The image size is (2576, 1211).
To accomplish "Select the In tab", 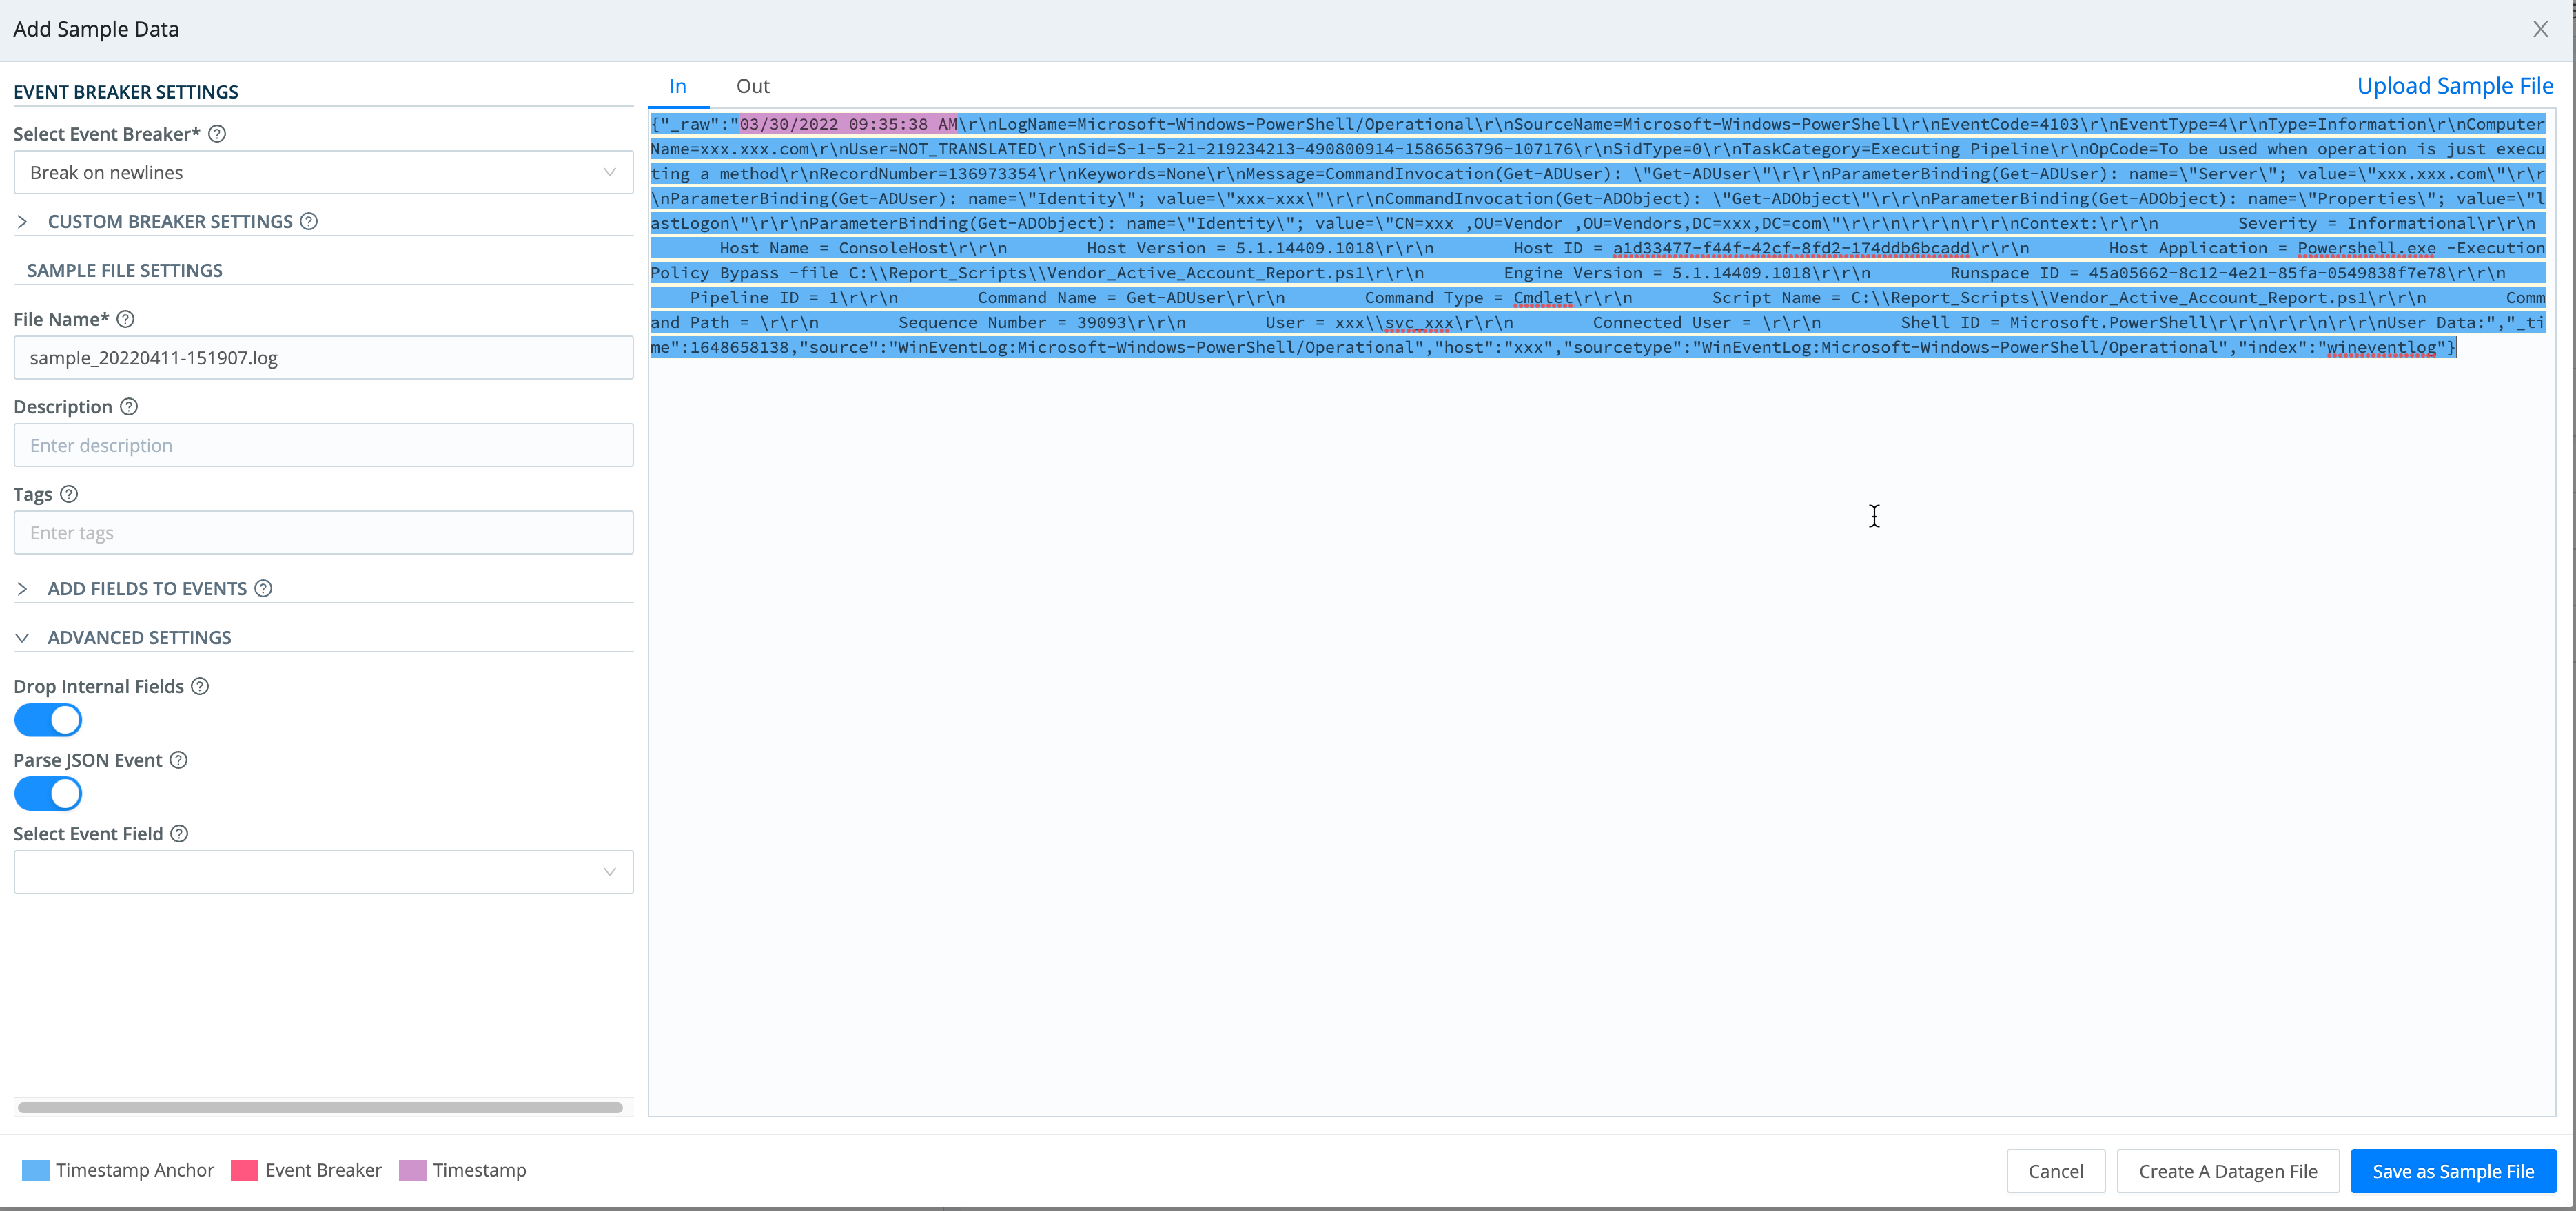I will tap(677, 86).
